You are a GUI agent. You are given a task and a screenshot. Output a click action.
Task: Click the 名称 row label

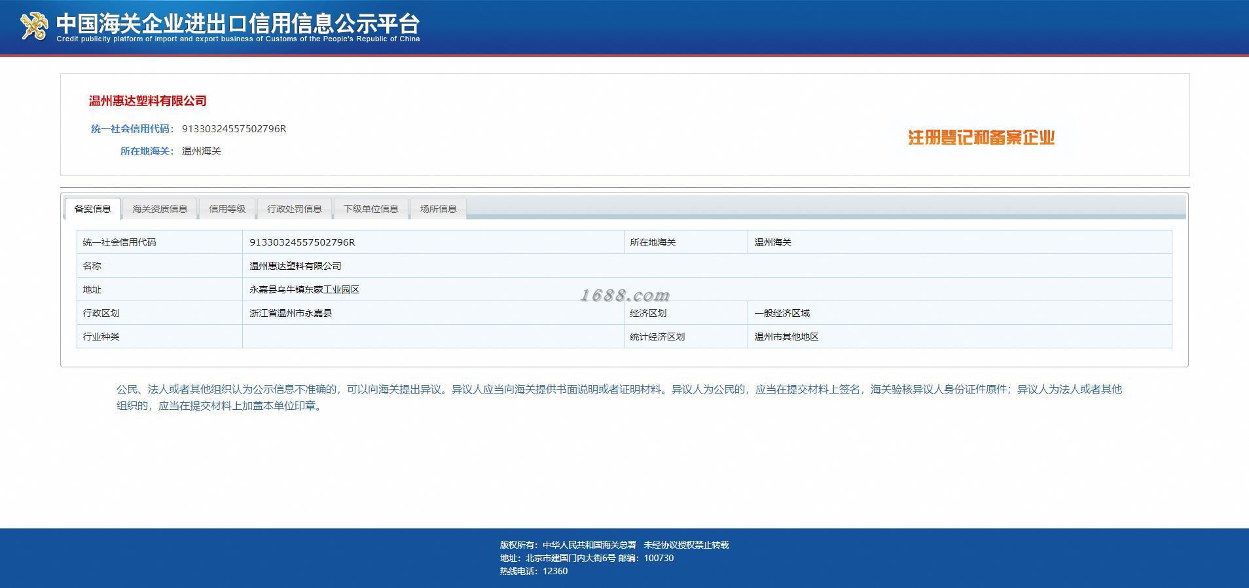[x=92, y=266]
